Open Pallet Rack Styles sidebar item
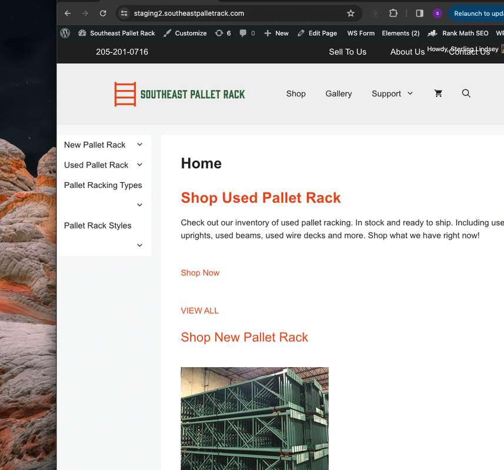This screenshot has height=470, width=504. pos(98,226)
